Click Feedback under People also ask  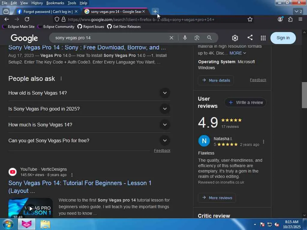click(x=162, y=151)
